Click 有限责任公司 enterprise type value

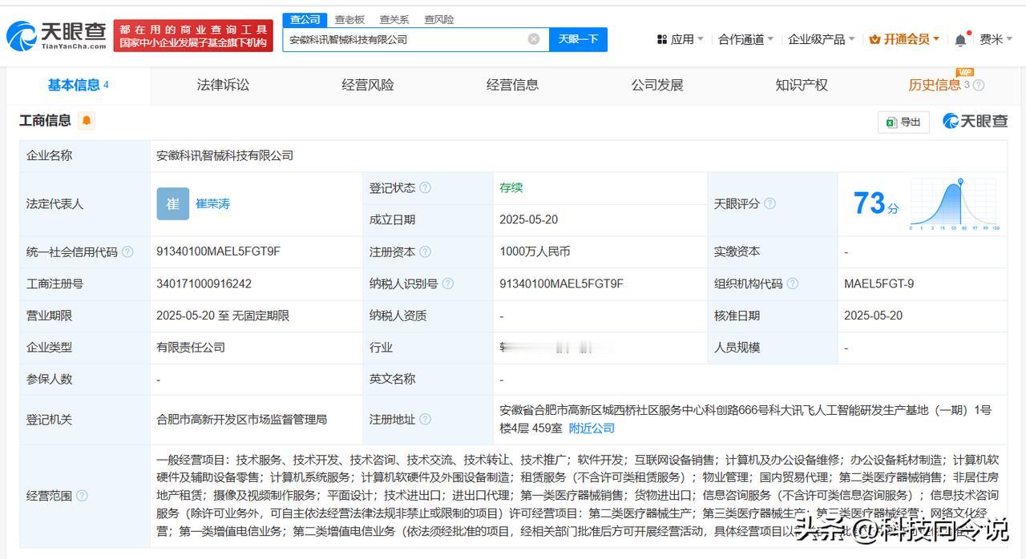pyautogui.click(x=191, y=348)
